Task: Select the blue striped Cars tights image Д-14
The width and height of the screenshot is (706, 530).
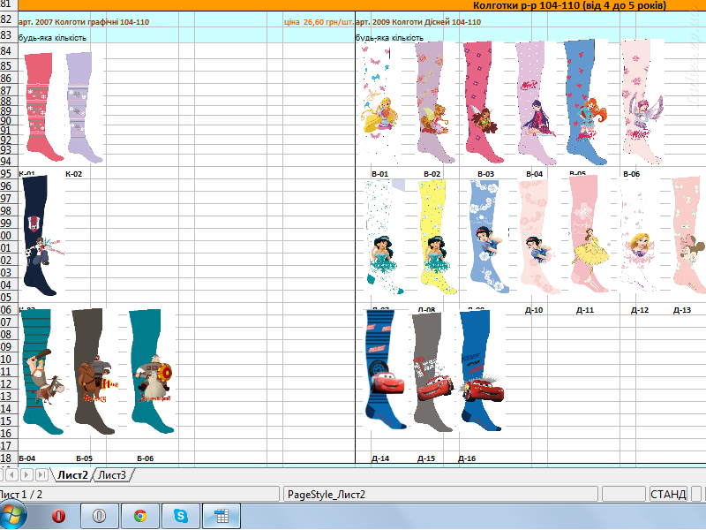Action: [386, 369]
